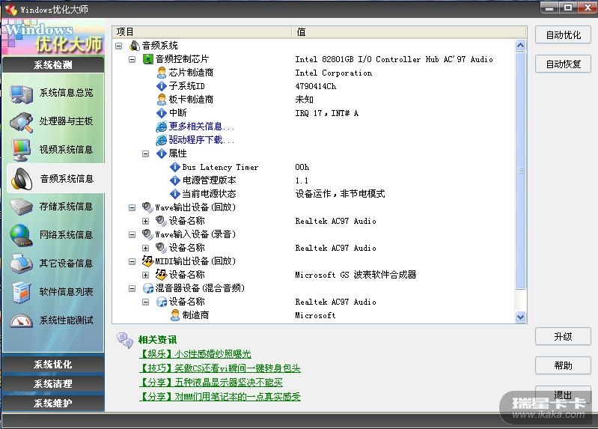Click the 子系统ID info icon

point(162,86)
